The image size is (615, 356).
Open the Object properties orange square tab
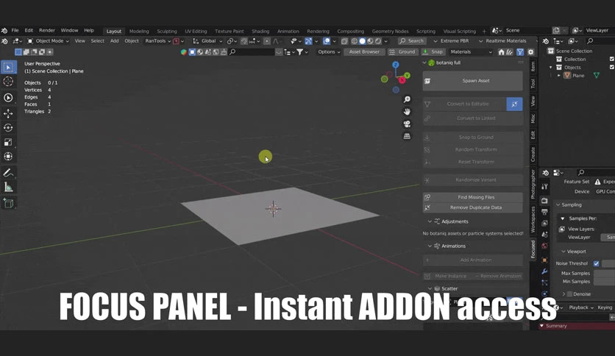click(x=544, y=260)
